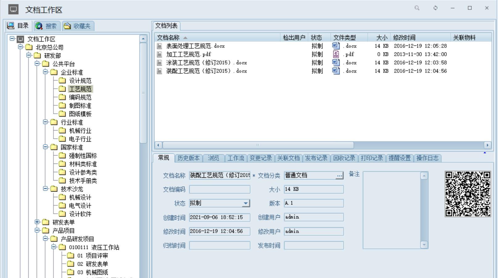Expand the 研发表单 tree node
This screenshot has width=498, height=278.
pyautogui.click(x=37, y=222)
